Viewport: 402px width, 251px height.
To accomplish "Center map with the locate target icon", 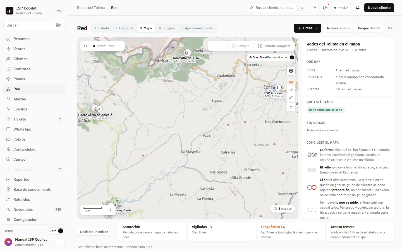I will tap(291, 71).
